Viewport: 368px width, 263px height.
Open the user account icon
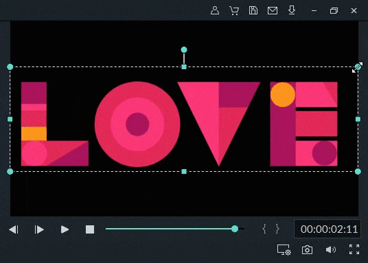[x=215, y=10]
